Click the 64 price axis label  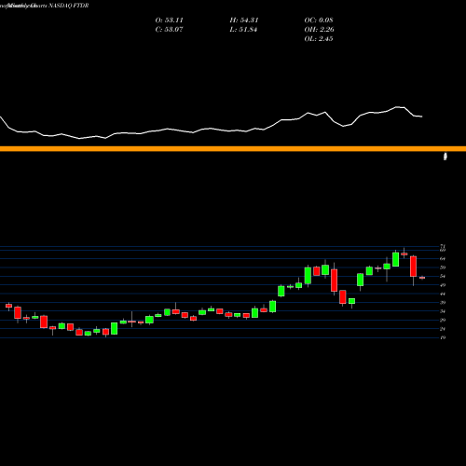click(443, 258)
